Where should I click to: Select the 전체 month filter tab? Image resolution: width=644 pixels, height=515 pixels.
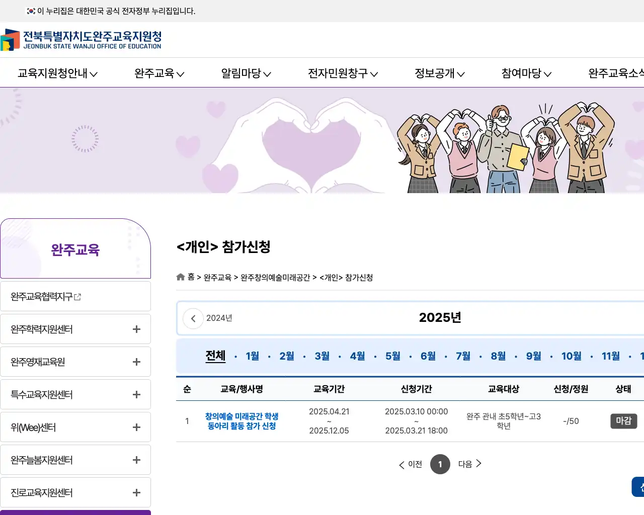click(215, 356)
